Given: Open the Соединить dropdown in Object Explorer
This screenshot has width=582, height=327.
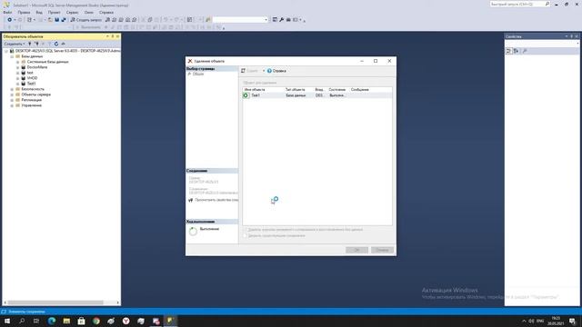Looking at the screenshot, I should point(15,44).
